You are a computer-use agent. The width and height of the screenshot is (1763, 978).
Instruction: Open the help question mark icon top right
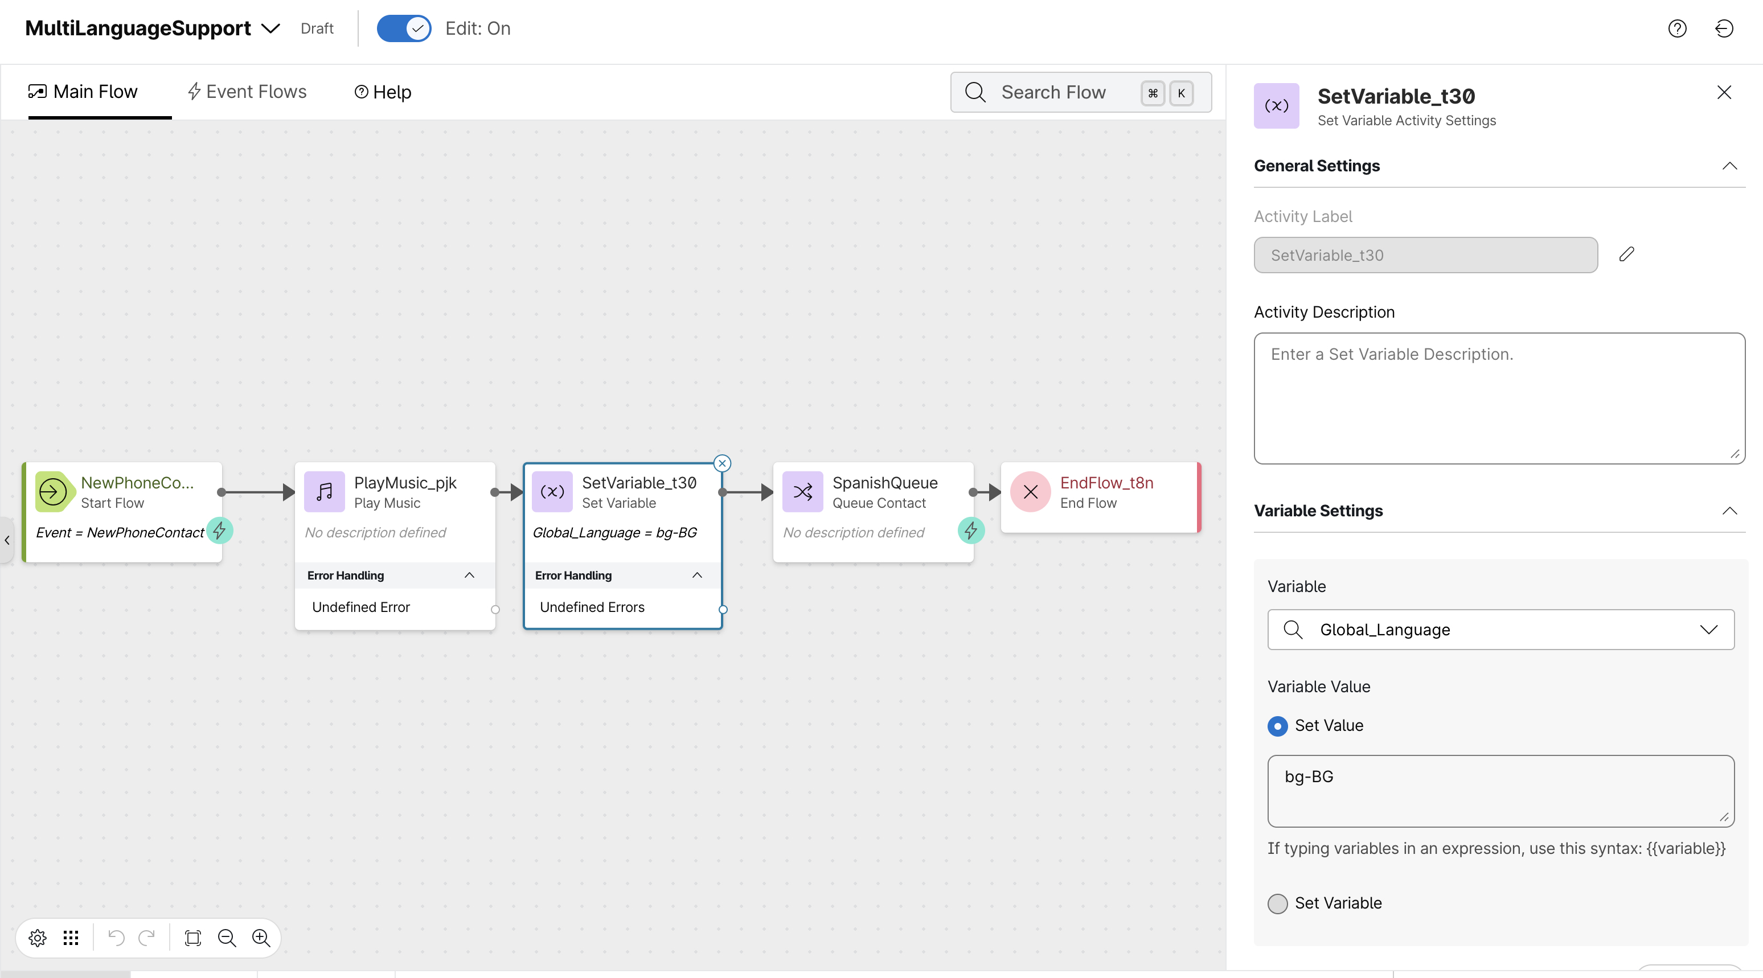pos(1677,28)
